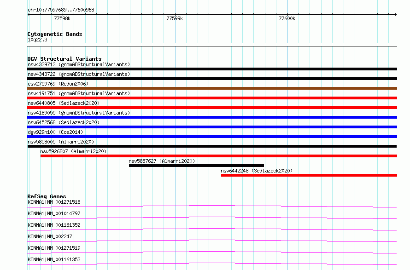Viewport: 410px width, 270px height.
Task: Open variant label nsv6442248 (Sedlazeck2020)
Action: (257, 171)
